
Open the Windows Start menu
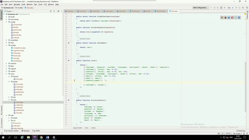(x=3, y=137)
